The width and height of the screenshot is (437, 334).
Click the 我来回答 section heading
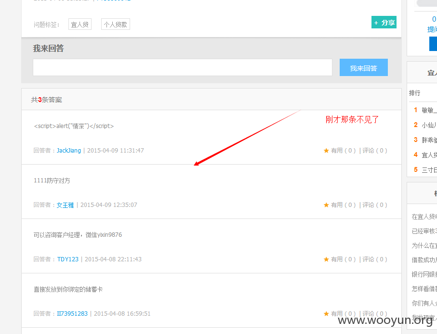49,49
